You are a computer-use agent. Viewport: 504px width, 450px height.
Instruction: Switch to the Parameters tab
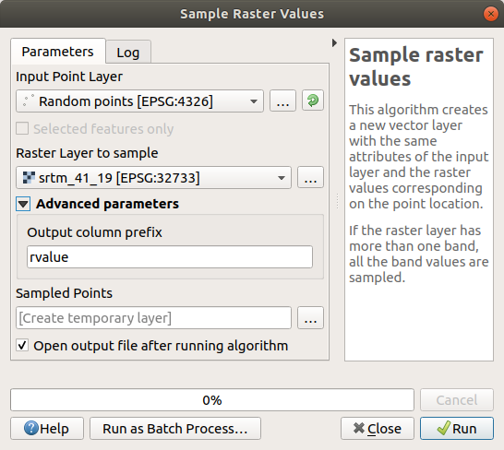click(58, 52)
